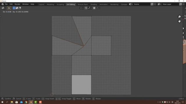
Task: Open proportional editing falloff dropdown
Action: 98,8
